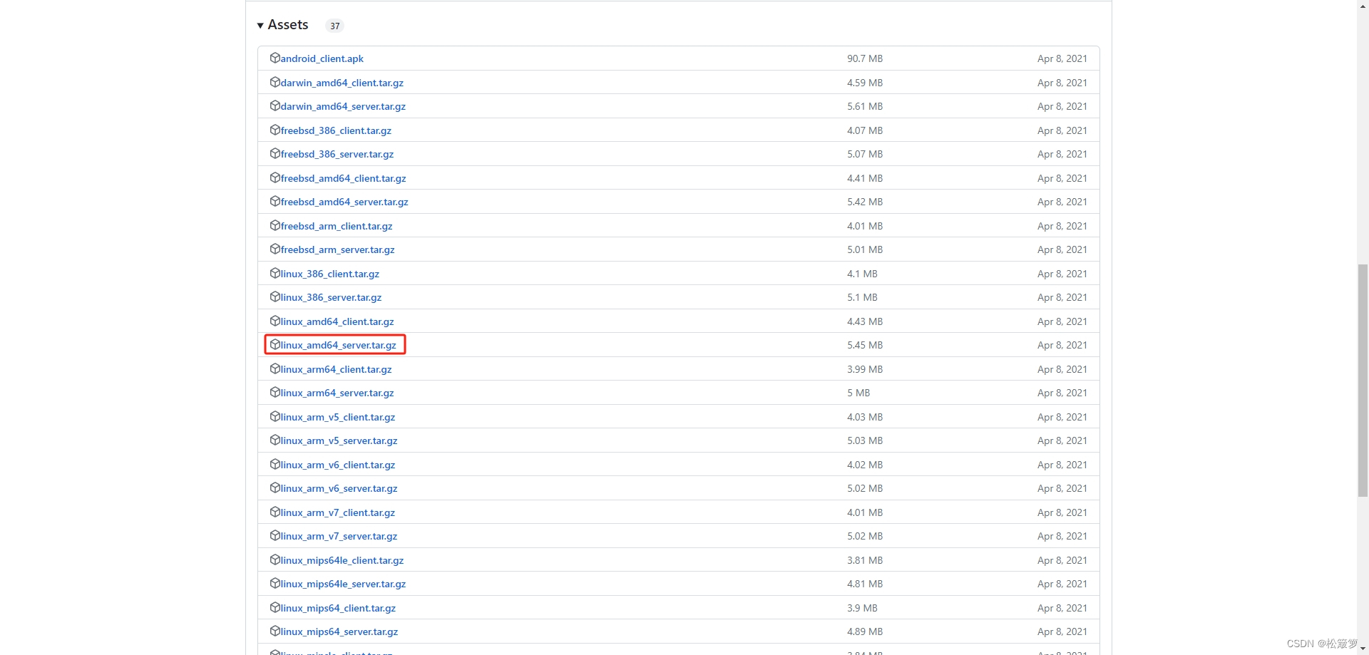Click package icon beside linux_amd64_server.tar.gz
Screen dimensions: 1369x655
pyautogui.click(x=275, y=344)
